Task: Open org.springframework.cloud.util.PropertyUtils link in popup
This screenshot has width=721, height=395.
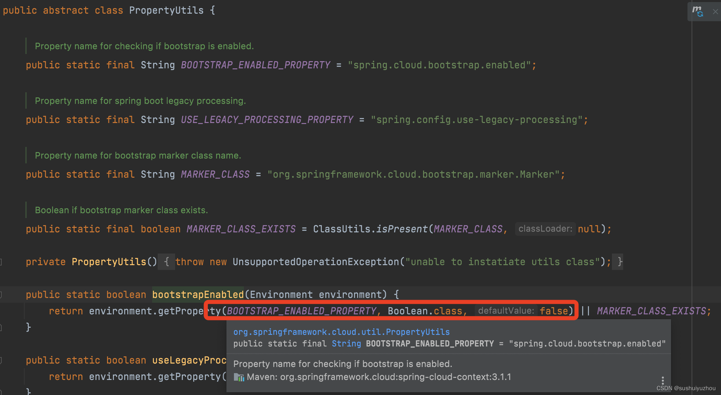Action: (341, 332)
